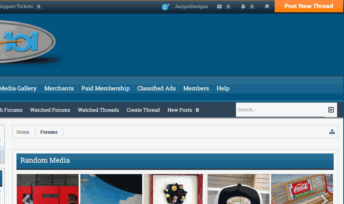Open the Watched Forums link
344x204 pixels.
[x=50, y=110]
